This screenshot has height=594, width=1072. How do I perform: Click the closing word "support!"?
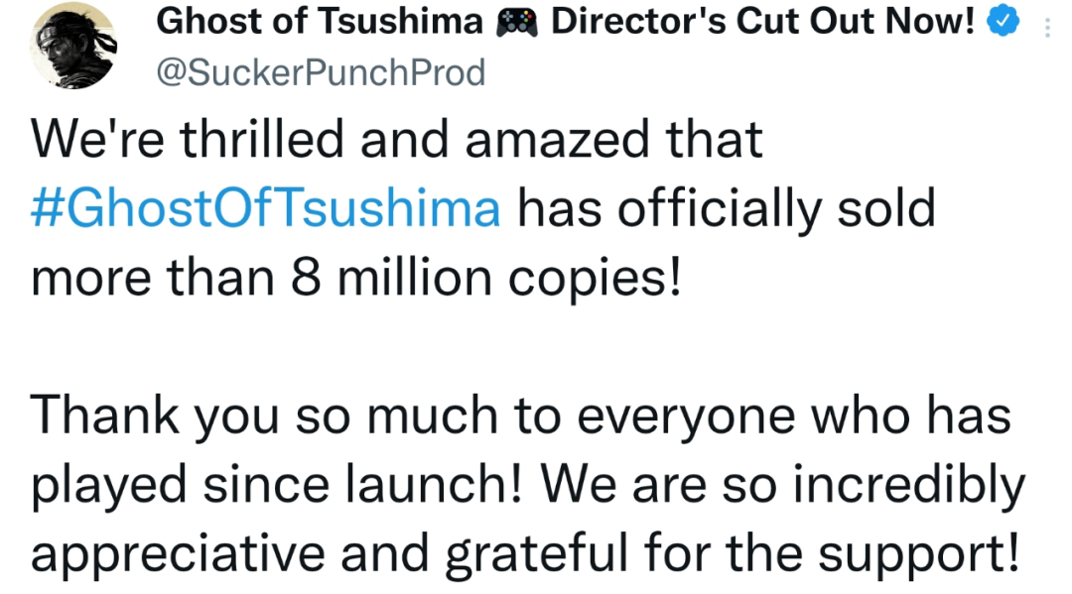919,555
